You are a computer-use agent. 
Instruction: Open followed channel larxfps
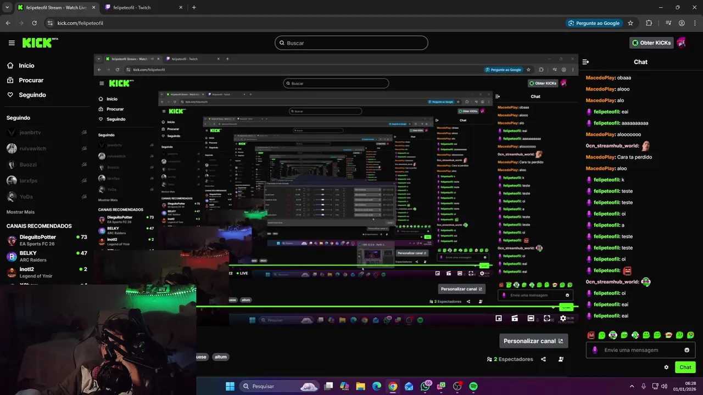pyautogui.click(x=47, y=180)
